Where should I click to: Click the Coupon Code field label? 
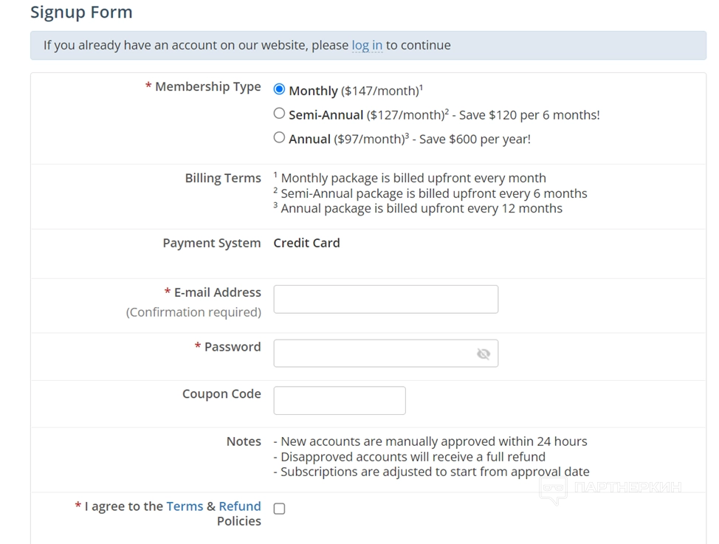(221, 394)
